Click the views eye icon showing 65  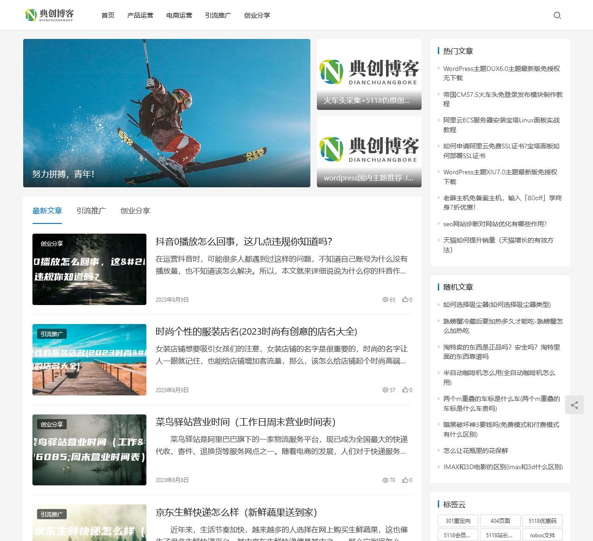coord(385,299)
